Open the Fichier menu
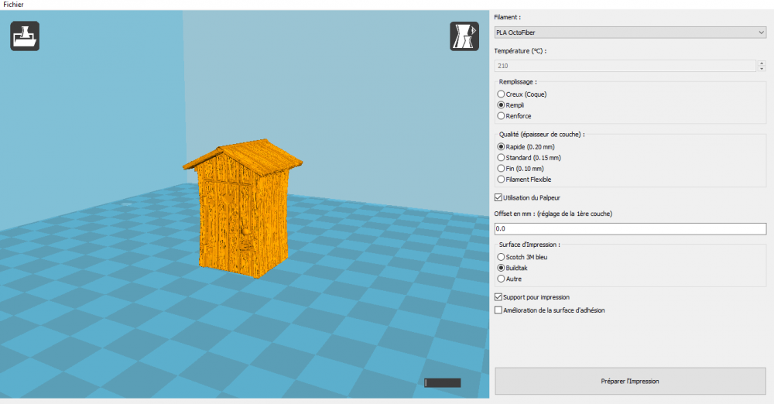This screenshot has height=404, width=774. 13,5
